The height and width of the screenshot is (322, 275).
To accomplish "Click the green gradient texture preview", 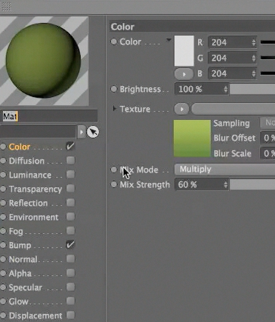I will 192,138.
